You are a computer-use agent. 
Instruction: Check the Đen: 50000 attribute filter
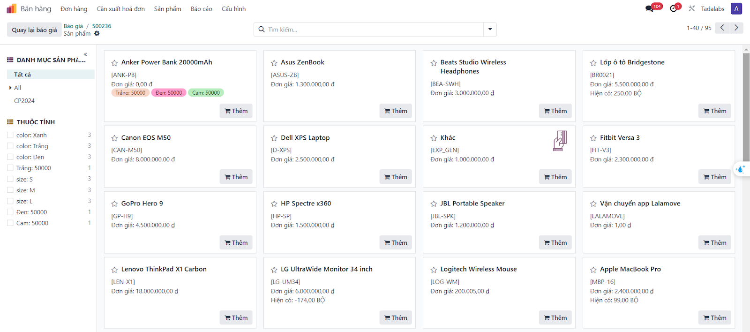[10, 212]
